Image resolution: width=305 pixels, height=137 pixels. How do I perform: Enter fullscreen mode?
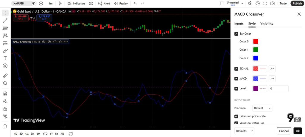pyautogui.click(x=265, y=3)
